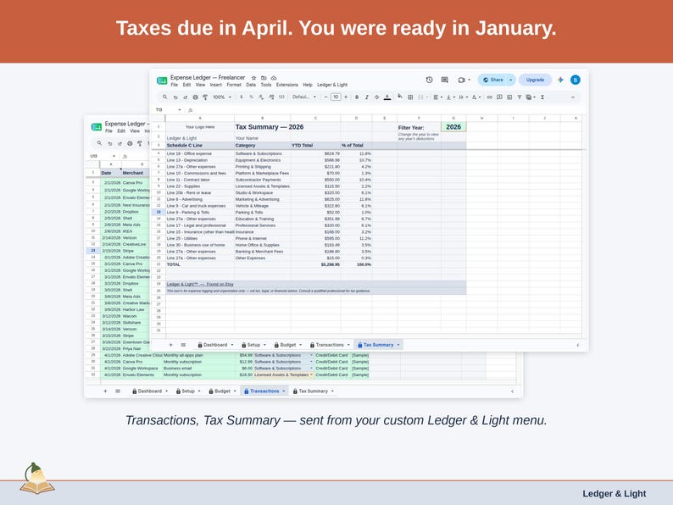This screenshot has height=505, width=673.
Task: Open the Gemini sparkle icon
Action: [x=560, y=80]
